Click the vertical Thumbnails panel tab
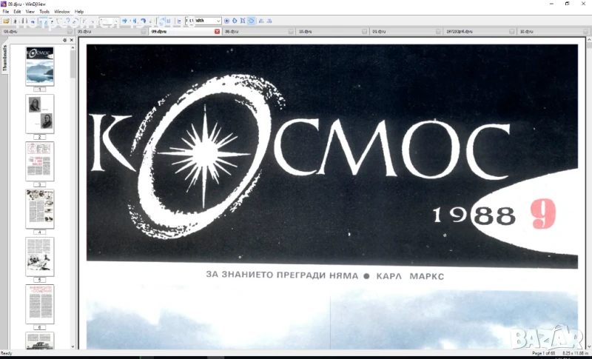 4,58
